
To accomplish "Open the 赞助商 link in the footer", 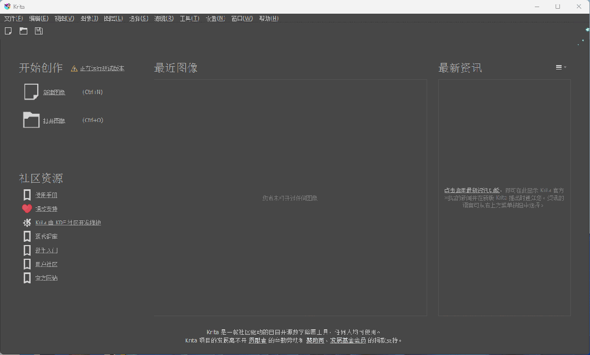I will point(315,340).
